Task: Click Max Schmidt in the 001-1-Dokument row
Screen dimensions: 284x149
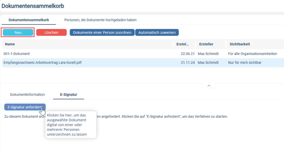Action: [208, 54]
